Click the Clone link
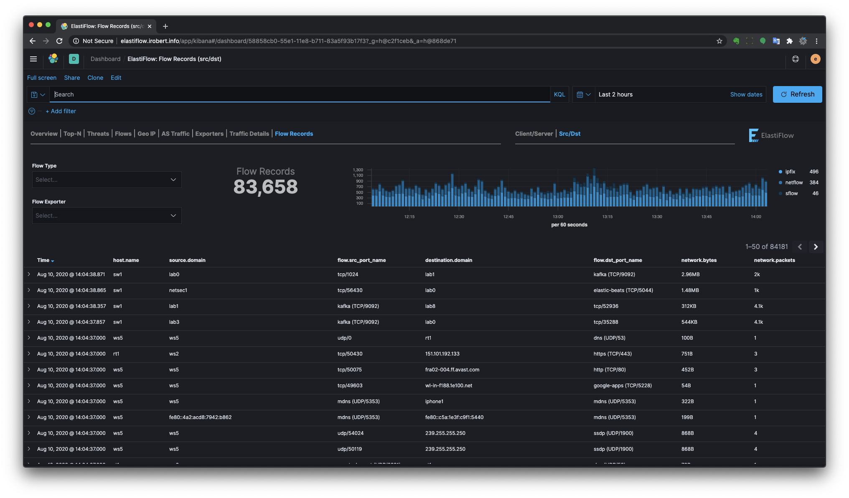The height and width of the screenshot is (498, 849). click(95, 78)
